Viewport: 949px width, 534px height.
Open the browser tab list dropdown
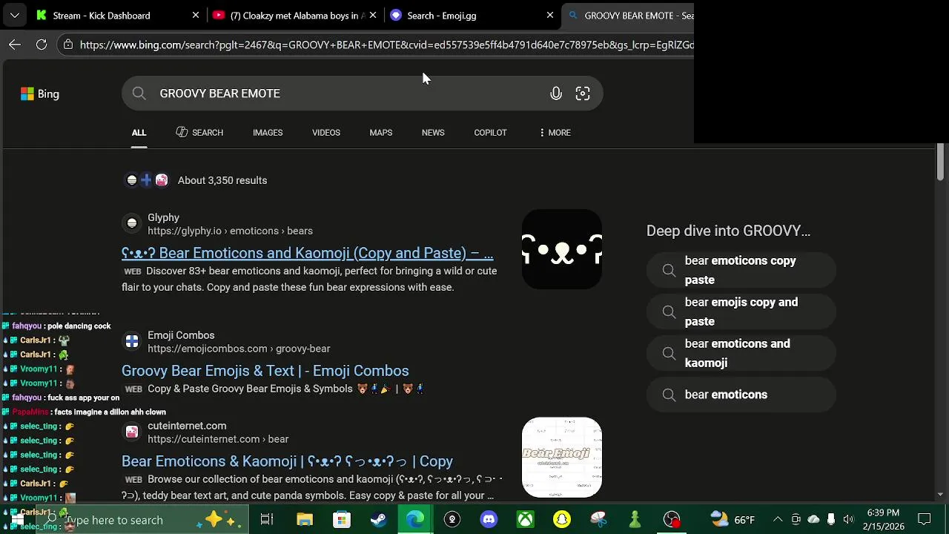(14, 15)
